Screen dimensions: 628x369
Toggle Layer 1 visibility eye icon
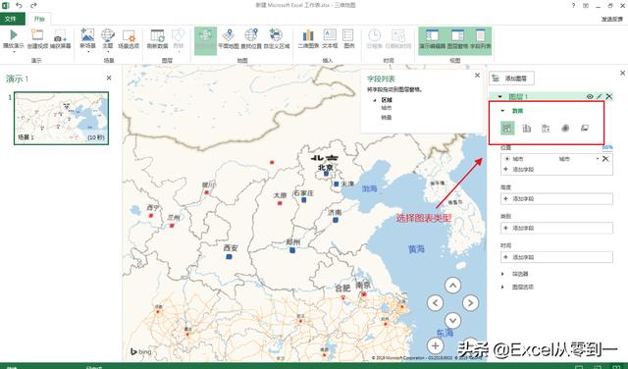tap(590, 96)
